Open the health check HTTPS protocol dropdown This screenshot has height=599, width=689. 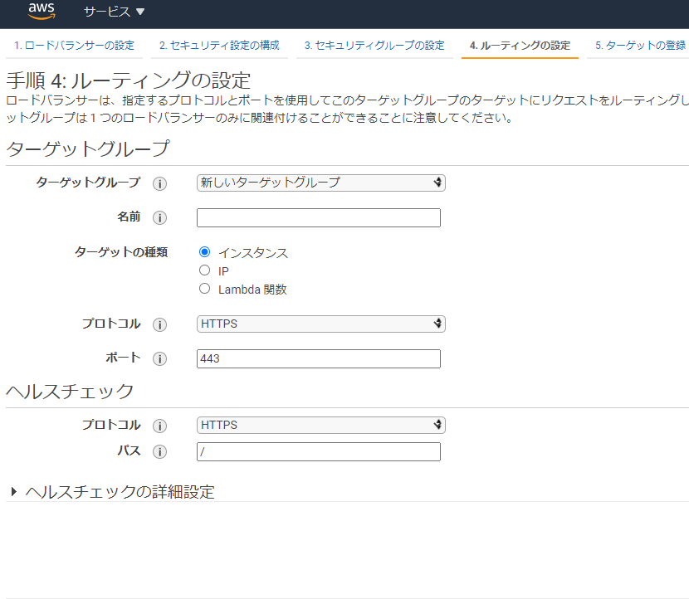pos(320,425)
